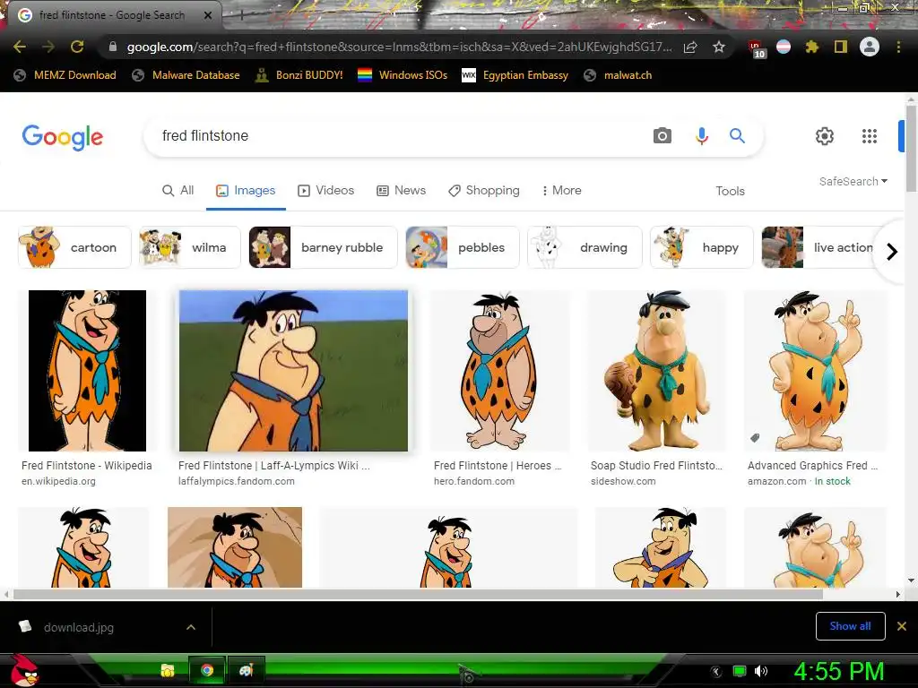
Task: Filter by the drawing chip
Action: (x=585, y=247)
